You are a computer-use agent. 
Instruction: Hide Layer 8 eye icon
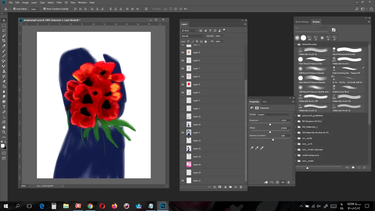pyautogui.click(x=183, y=52)
